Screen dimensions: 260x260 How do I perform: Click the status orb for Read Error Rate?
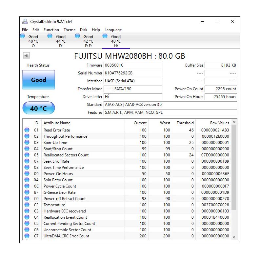[27, 130]
